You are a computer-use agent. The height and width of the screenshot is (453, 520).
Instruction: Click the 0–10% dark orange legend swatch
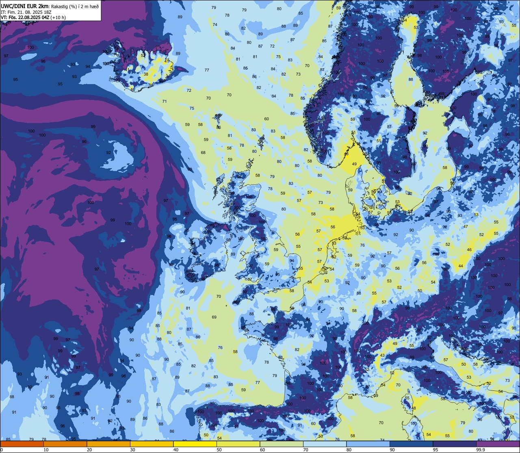pos(22,444)
